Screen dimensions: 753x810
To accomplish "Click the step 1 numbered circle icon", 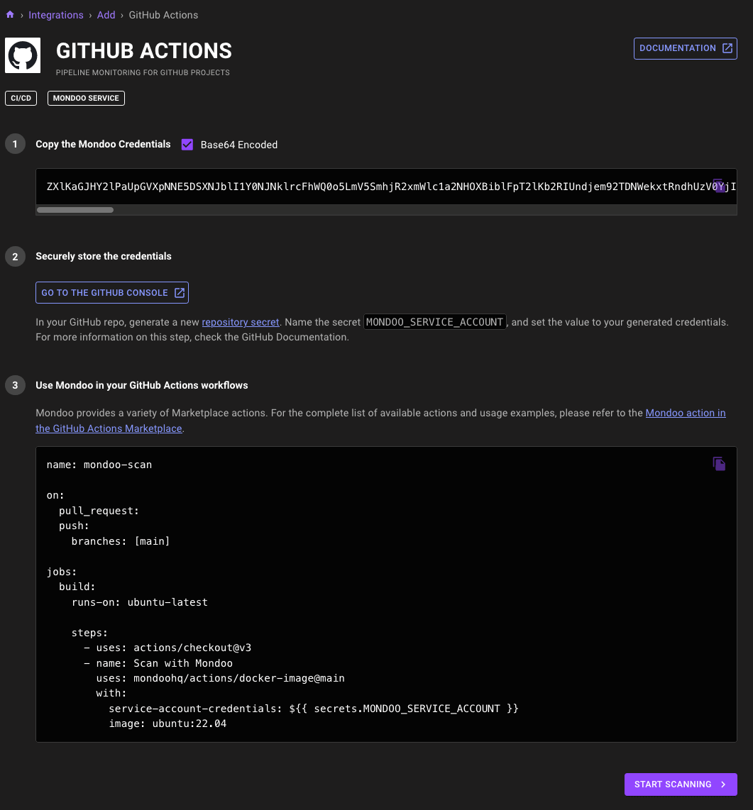I will [x=15, y=143].
